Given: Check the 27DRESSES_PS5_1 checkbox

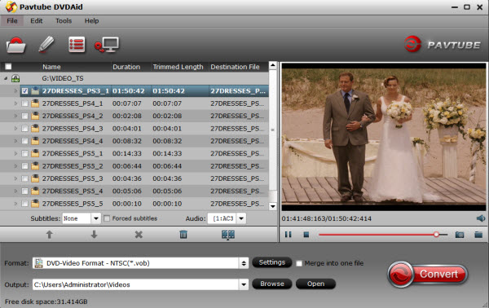Looking at the screenshot, I should pyautogui.click(x=25, y=153).
